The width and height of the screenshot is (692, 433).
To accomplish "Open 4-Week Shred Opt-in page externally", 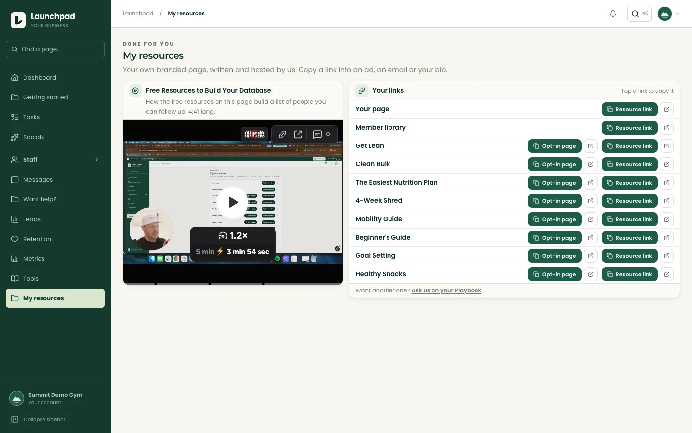I will (591, 201).
